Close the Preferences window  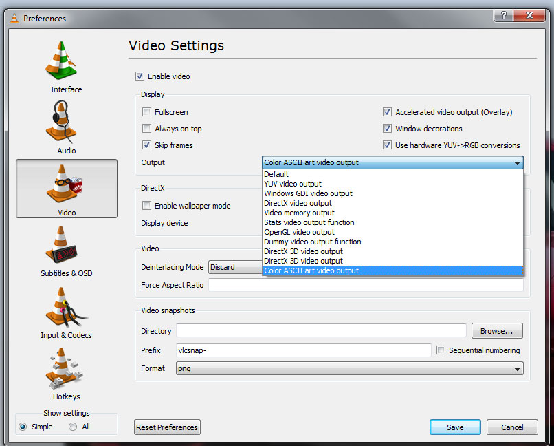pos(529,15)
